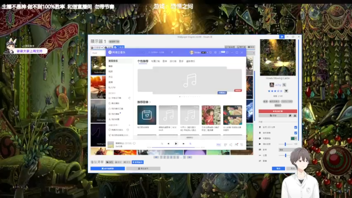Screen dimensions: 352x198
Task: Click the Wallpaper Engine search field
Action: (98, 53)
